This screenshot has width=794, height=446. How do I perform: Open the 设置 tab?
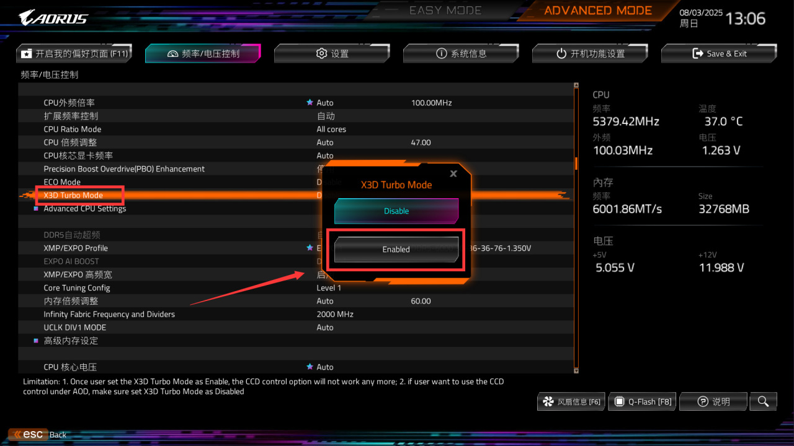332,54
